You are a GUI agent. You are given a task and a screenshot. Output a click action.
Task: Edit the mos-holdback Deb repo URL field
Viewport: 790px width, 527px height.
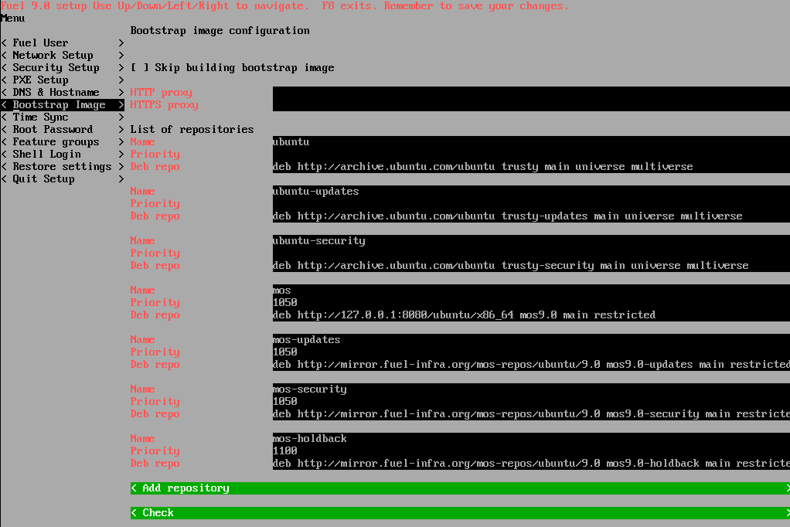click(x=530, y=464)
